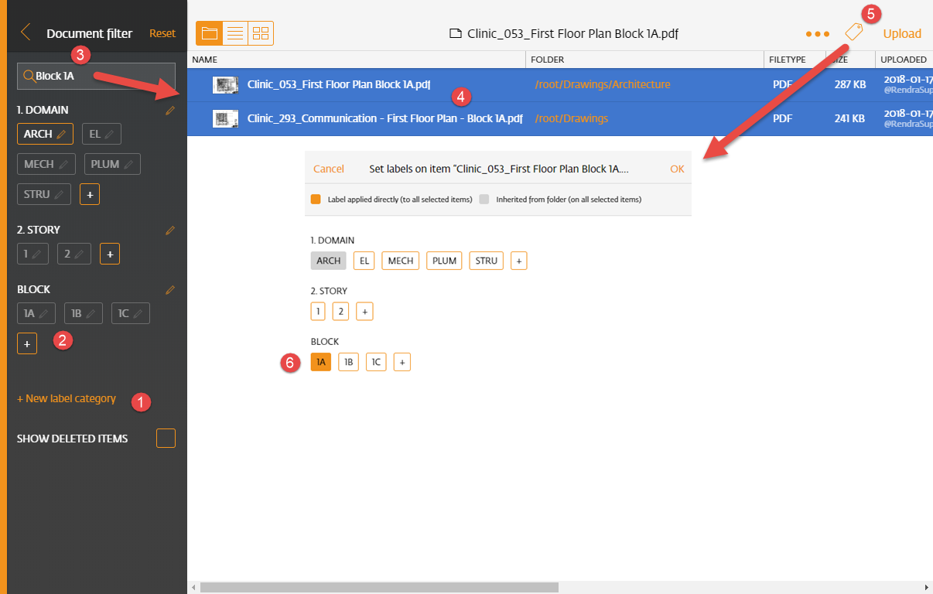Select the MECH label in the Set labels dialog

[401, 261]
